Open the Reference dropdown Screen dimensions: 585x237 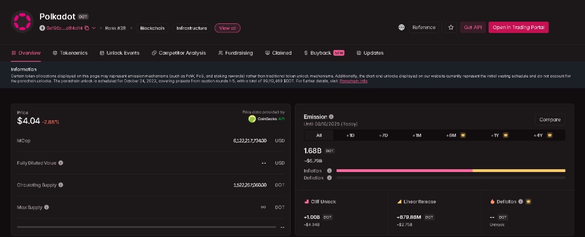click(x=423, y=27)
